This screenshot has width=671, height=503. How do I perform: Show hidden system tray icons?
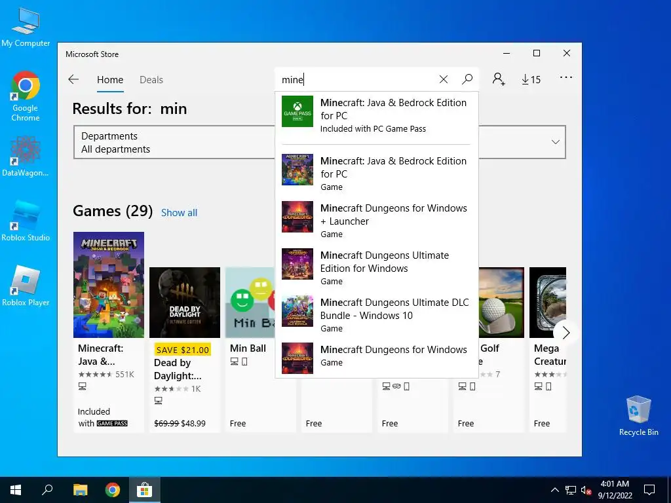554,490
